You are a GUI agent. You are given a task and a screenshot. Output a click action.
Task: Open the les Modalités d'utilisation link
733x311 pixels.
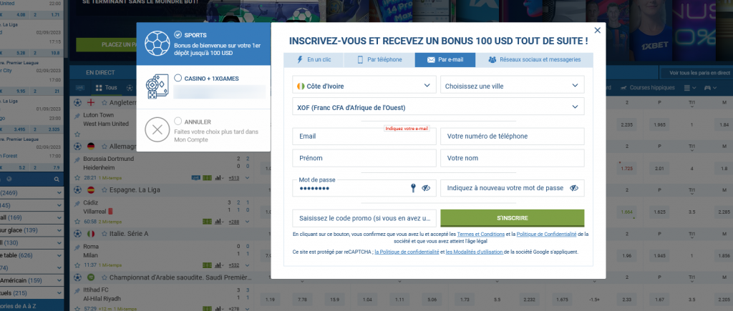(474, 252)
